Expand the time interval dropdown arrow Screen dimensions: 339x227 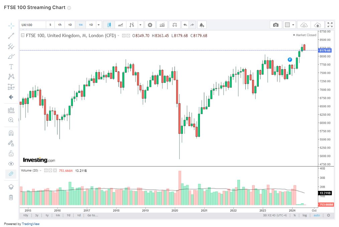point(99,25)
